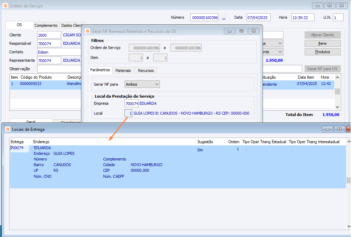Screen dimensions: 351x237
Task: Select item row with product 0000005033
Action: (46, 85)
